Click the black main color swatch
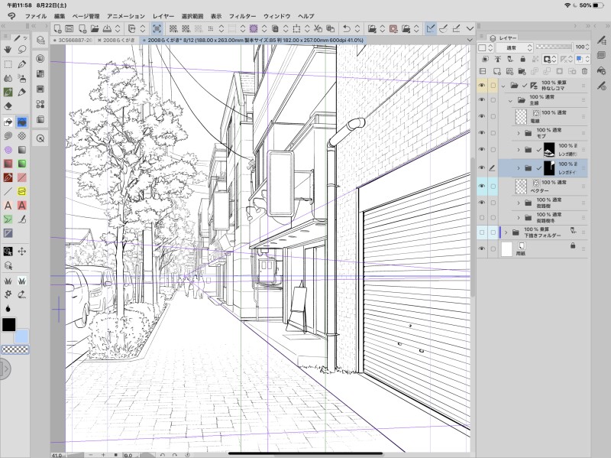This screenshot has height=458, width=611. [8, 325]
